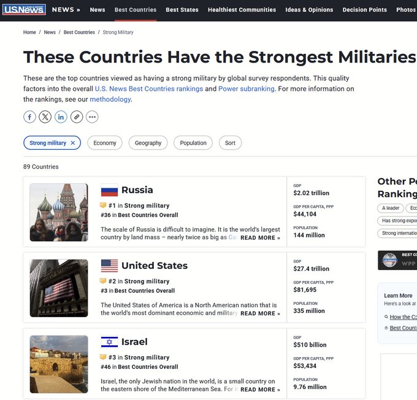Open the Population filter dropdown

pyautogui.click(x=193, y=143)
